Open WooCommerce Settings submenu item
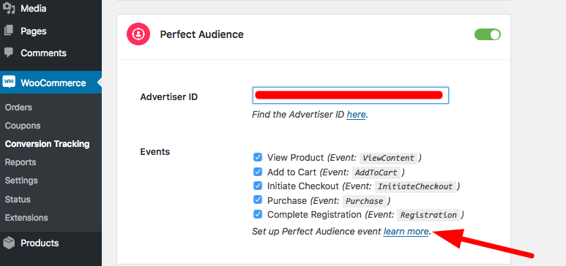The image size is (566, 266). (21, 180)
